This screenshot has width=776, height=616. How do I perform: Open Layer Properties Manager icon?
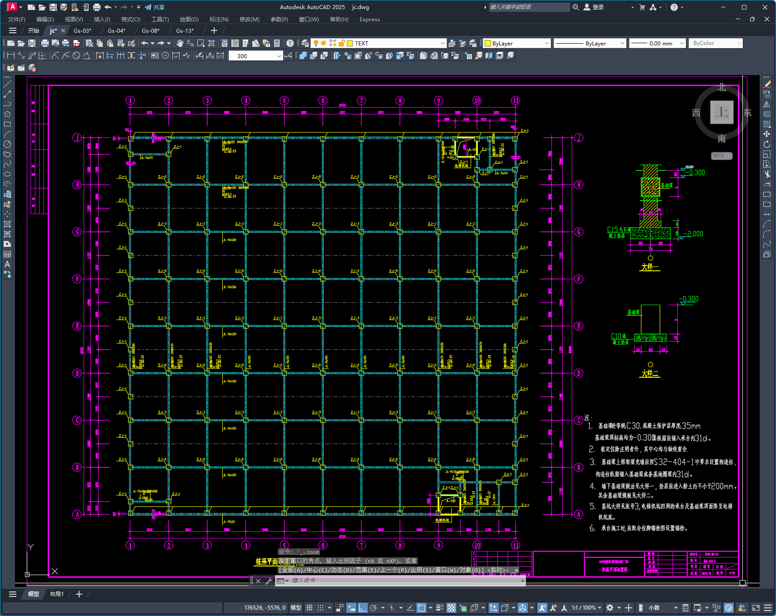click(305, 43)
